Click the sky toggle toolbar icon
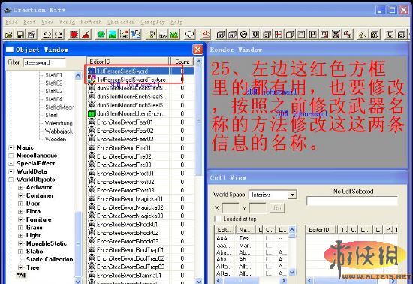The image size is (413, 284). (163, 35)
